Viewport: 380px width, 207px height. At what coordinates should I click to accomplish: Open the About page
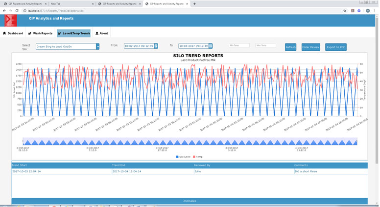(x=102, y=34)
